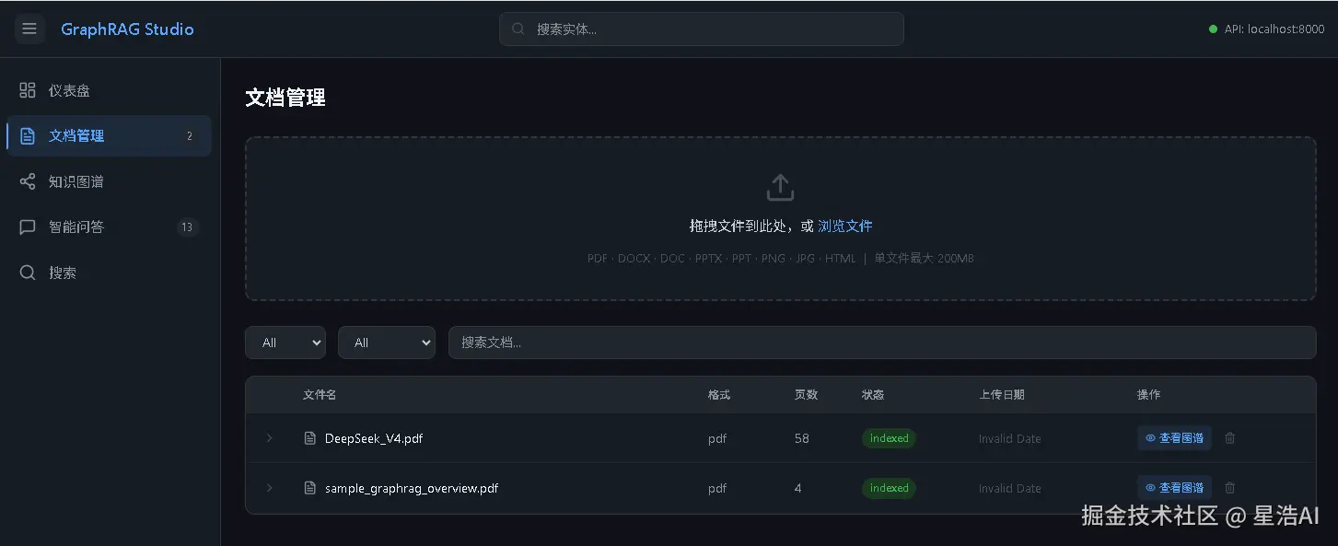Open the 智能问答 chat section
Viewport: 1338px width, 546px height.
[x=76, y=227]
